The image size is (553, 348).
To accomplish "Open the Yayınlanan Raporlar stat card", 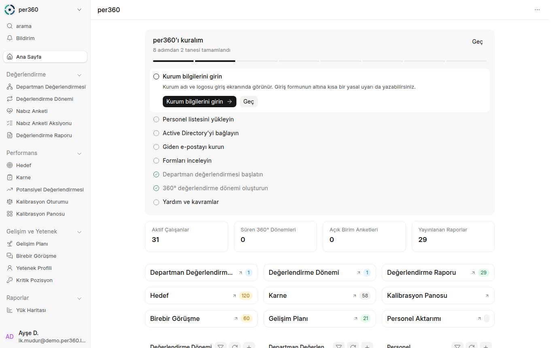I will pyautogui.click(x=453, y=236).
